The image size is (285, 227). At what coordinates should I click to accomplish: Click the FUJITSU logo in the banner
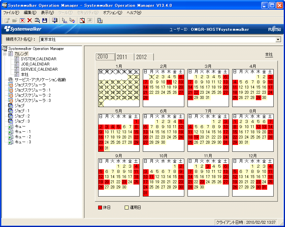(274, 29)
